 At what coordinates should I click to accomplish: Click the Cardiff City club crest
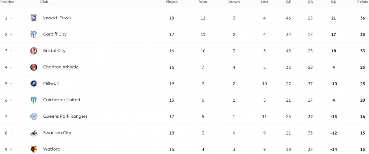[x=34, y=34]
